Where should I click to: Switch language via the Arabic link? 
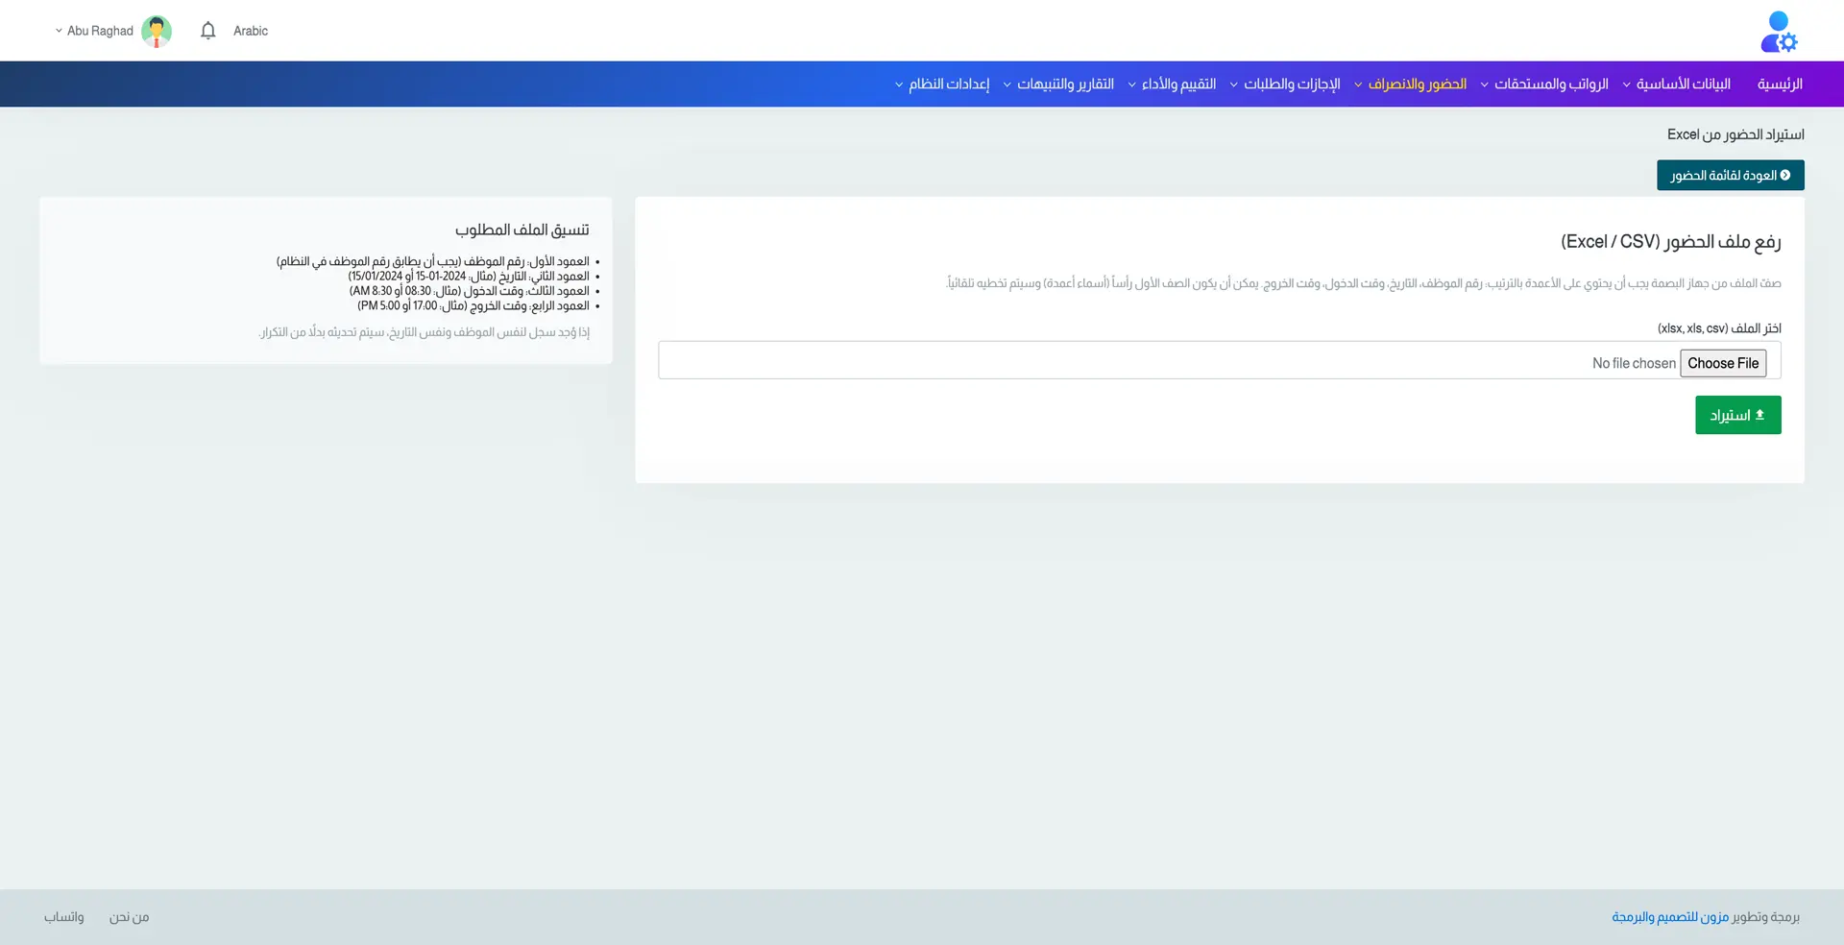click(x=251, y=31)
